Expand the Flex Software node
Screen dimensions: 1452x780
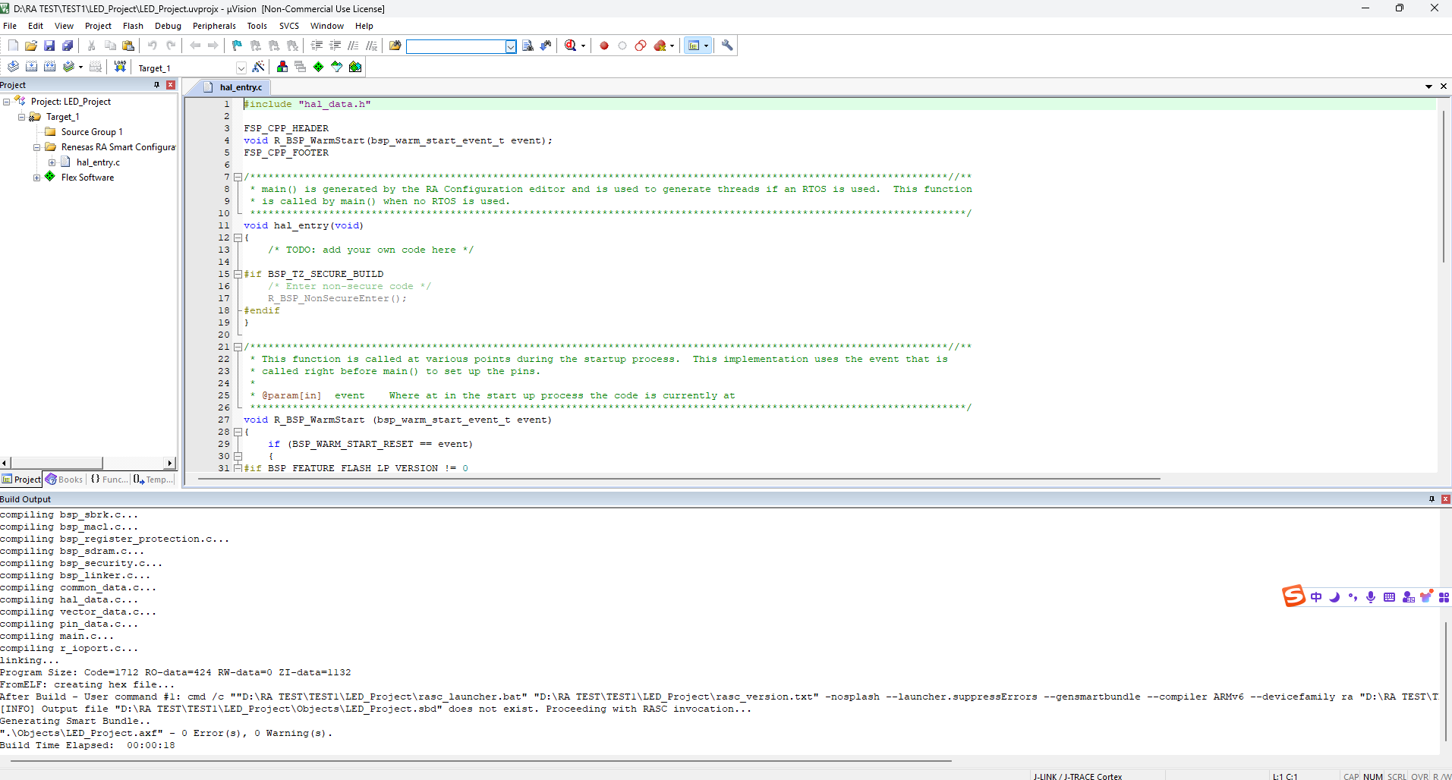coord(36,178)
